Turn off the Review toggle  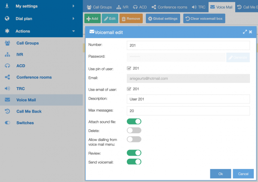click(x=134, y=153)
